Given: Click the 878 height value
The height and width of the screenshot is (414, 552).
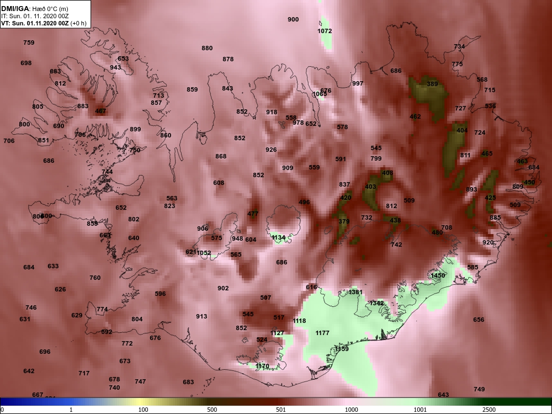Looking at the screenshot, I should pos(228,59).
